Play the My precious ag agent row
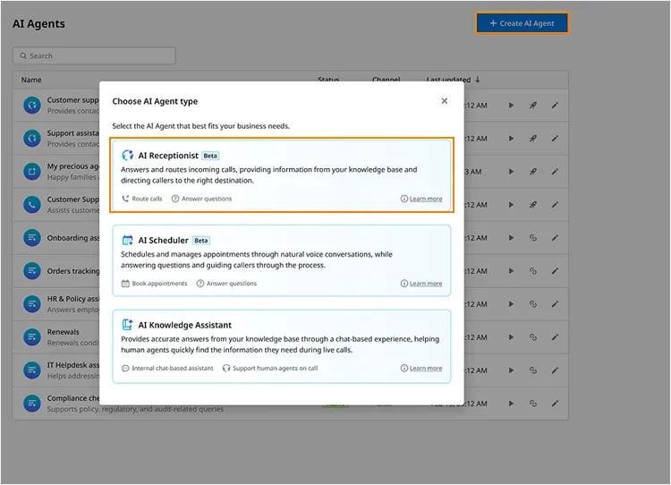This screenshot has height=485, width=671. [511, 172]
